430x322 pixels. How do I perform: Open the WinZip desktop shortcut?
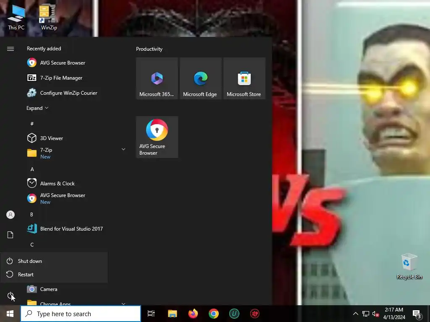49,17
